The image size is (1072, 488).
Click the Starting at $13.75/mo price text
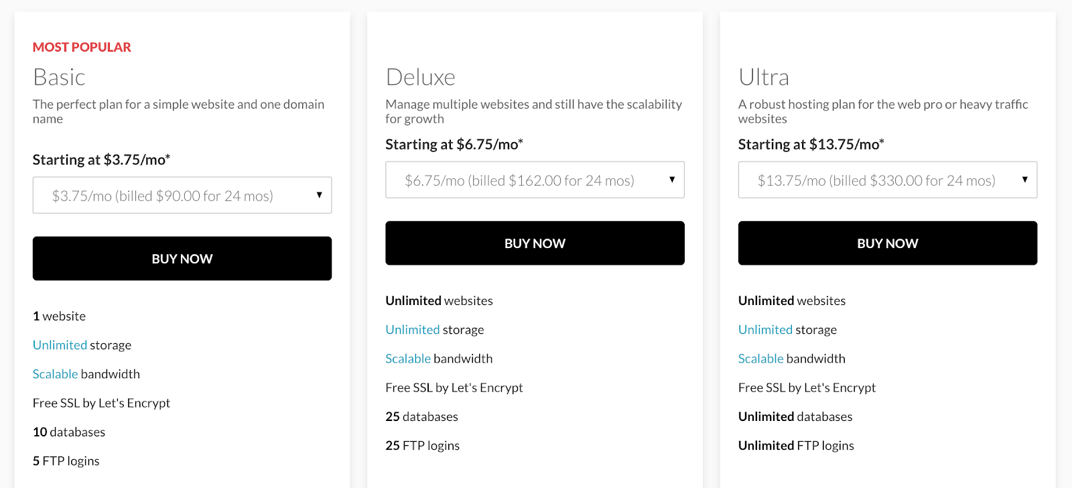click(811, 145)
